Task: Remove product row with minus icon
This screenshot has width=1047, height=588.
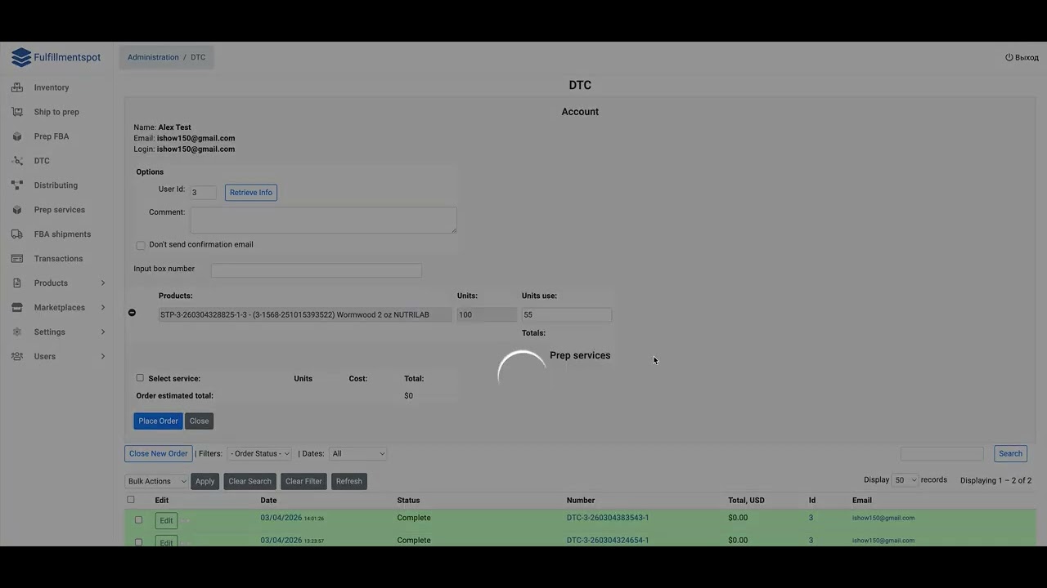Action: coord(132,313)
